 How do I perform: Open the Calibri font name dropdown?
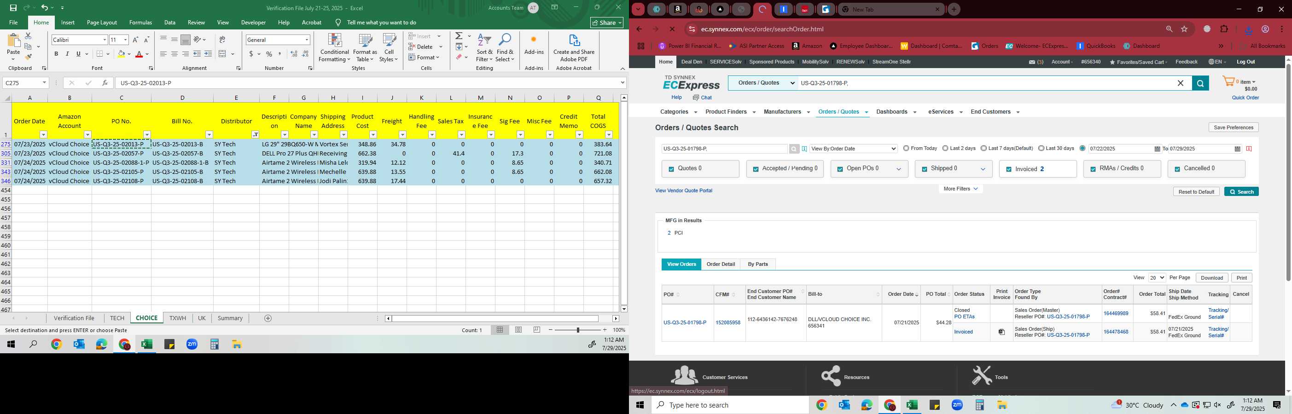point(105,40)
